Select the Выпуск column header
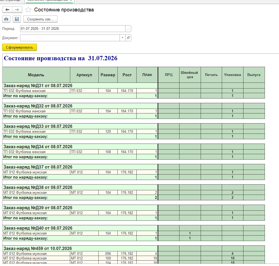 point(254,75)
